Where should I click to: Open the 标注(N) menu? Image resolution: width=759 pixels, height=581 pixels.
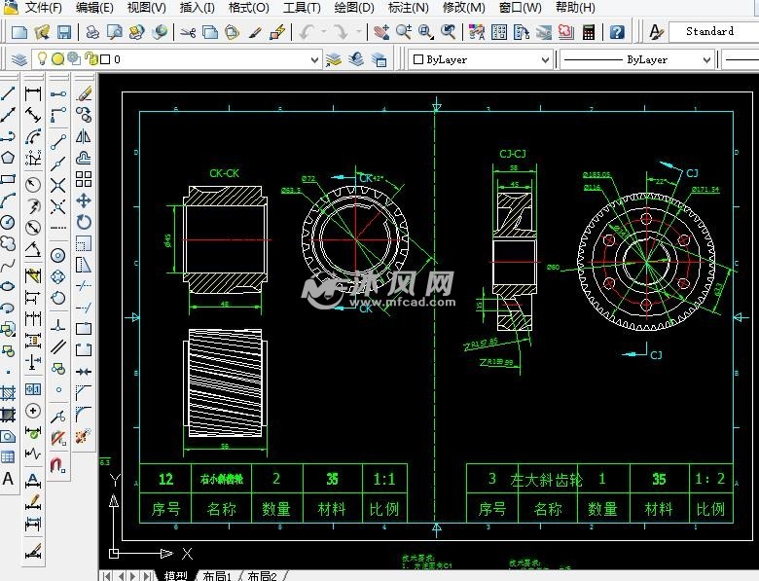coord(409,7)
